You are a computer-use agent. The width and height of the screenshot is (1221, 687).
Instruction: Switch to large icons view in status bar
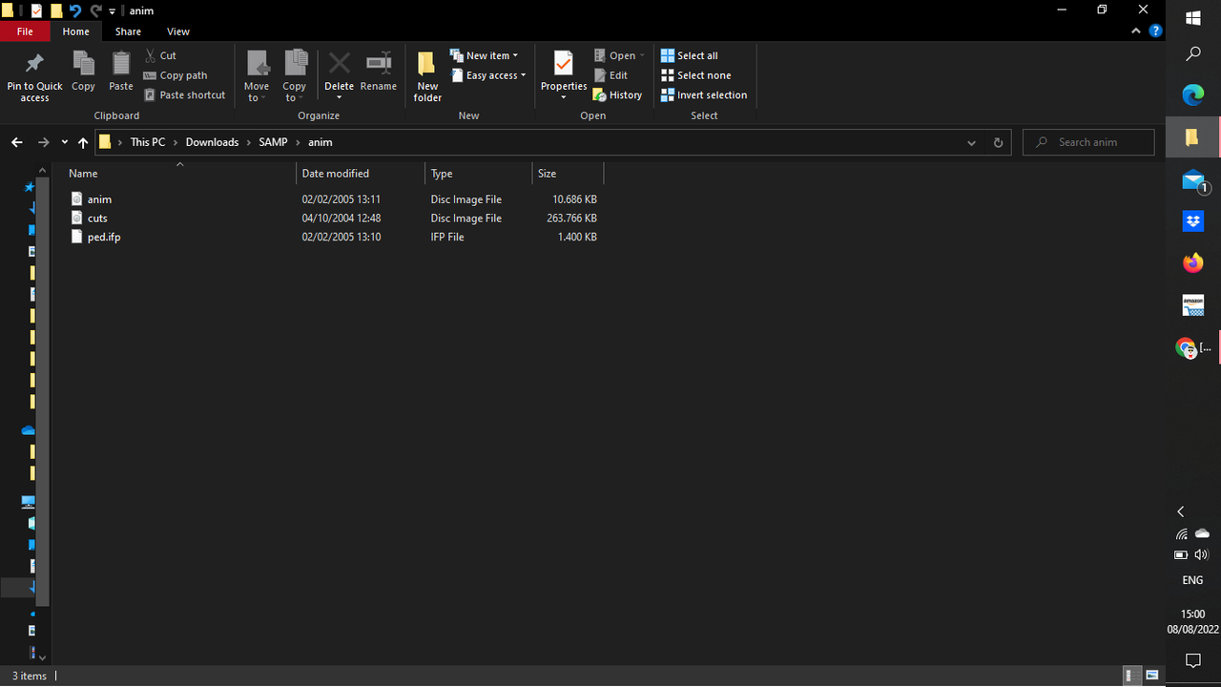[1152, 676]
